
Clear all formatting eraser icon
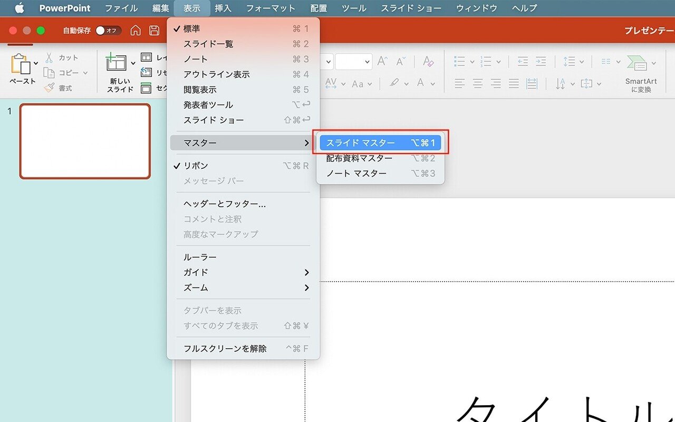point(428,62)
